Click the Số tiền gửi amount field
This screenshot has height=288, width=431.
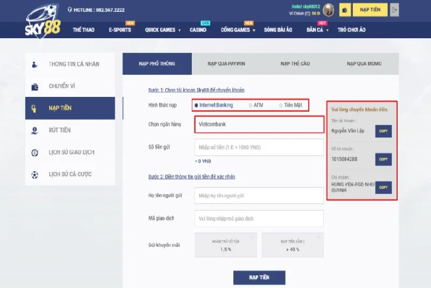(259, 147)
